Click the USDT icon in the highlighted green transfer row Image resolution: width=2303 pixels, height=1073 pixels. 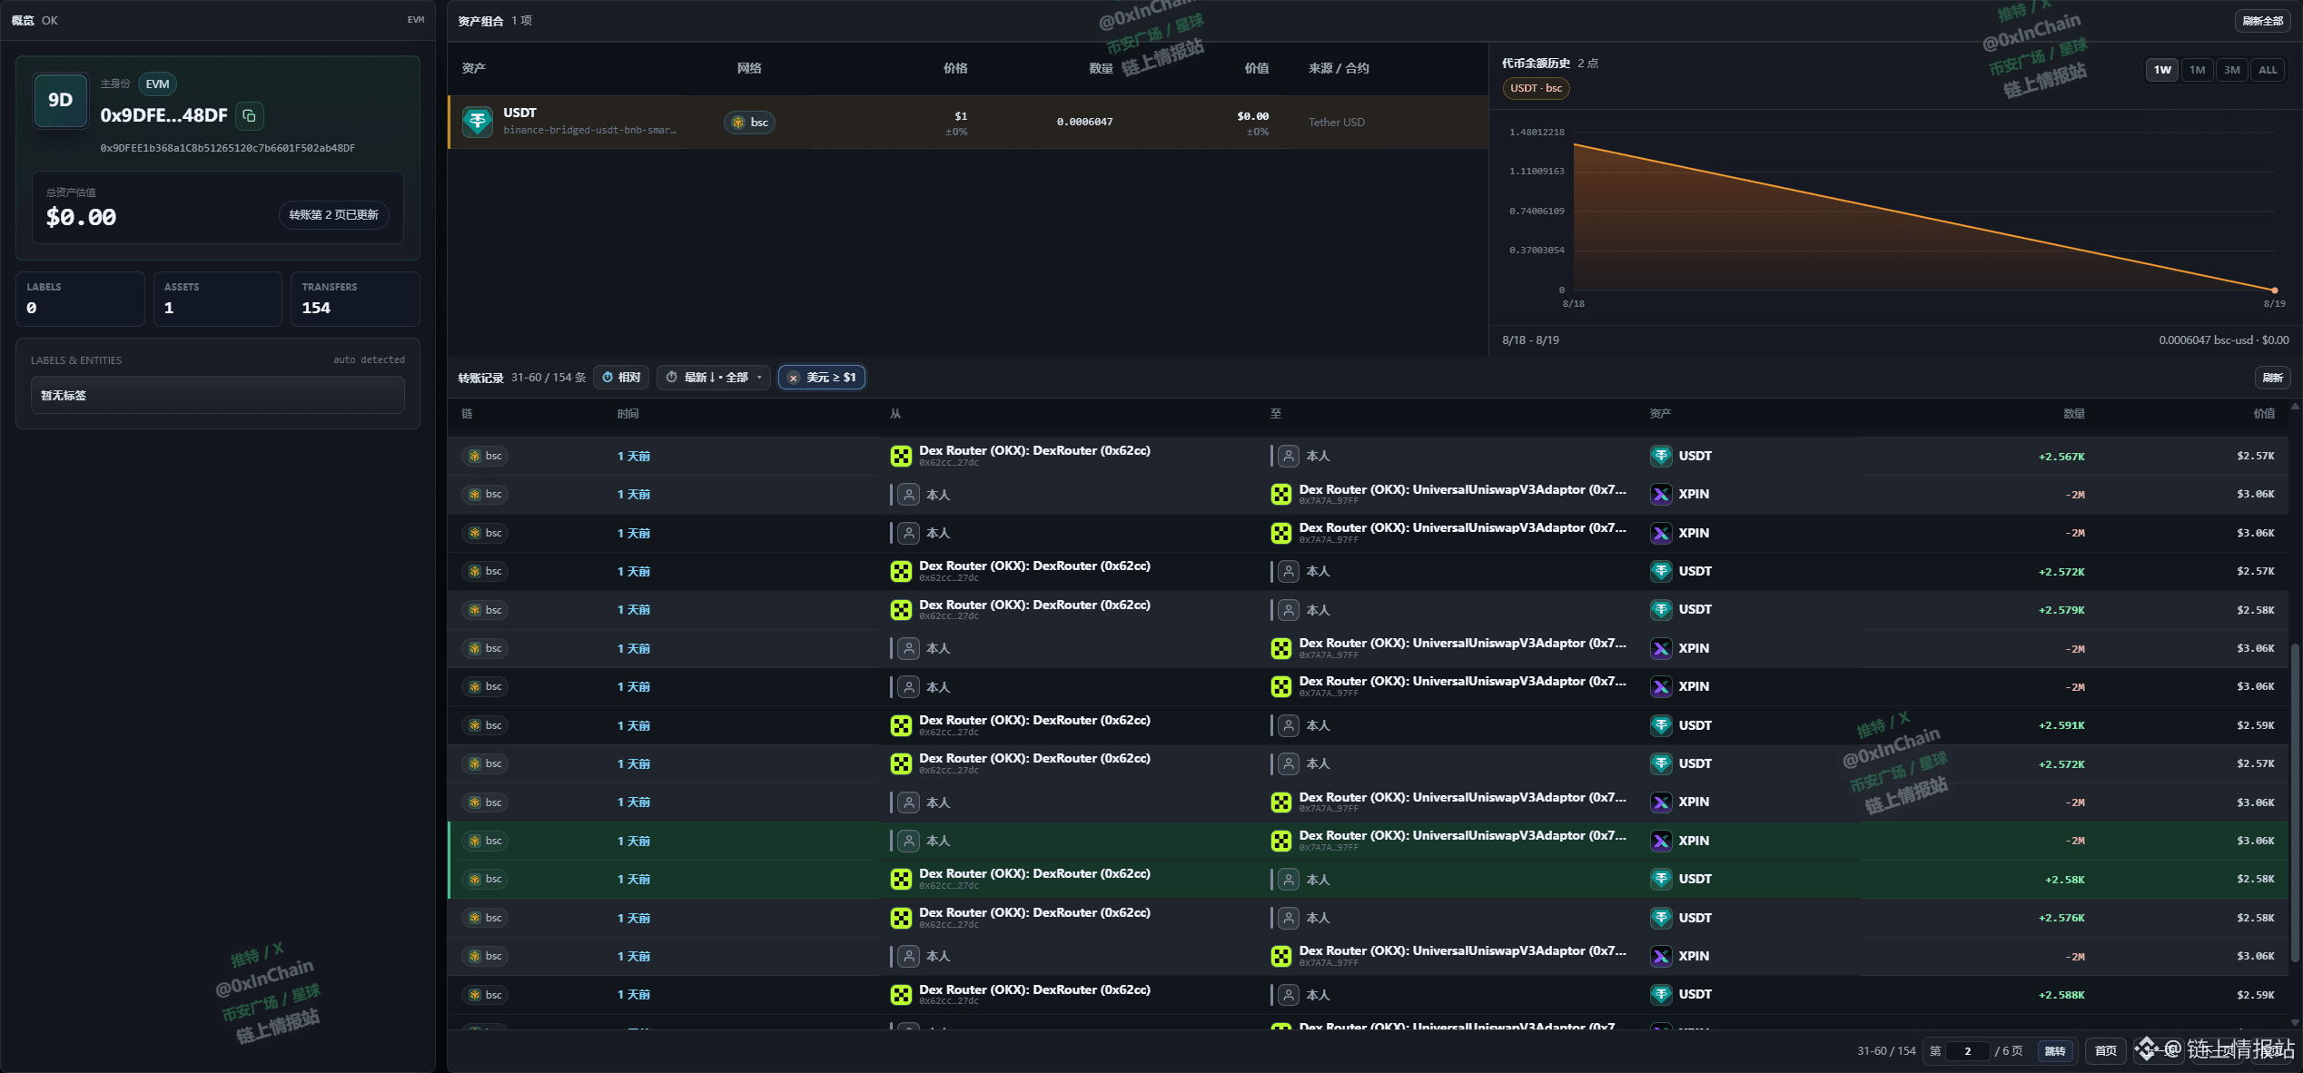(x=1661, y=879)
